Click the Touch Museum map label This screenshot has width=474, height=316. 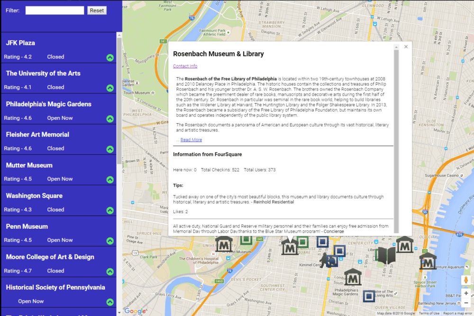pyautogui.click(x=137, y=93)
